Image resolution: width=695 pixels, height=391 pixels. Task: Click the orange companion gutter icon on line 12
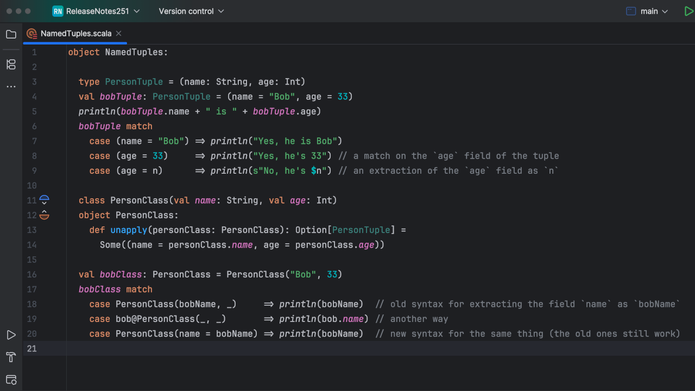coord(45,215)
